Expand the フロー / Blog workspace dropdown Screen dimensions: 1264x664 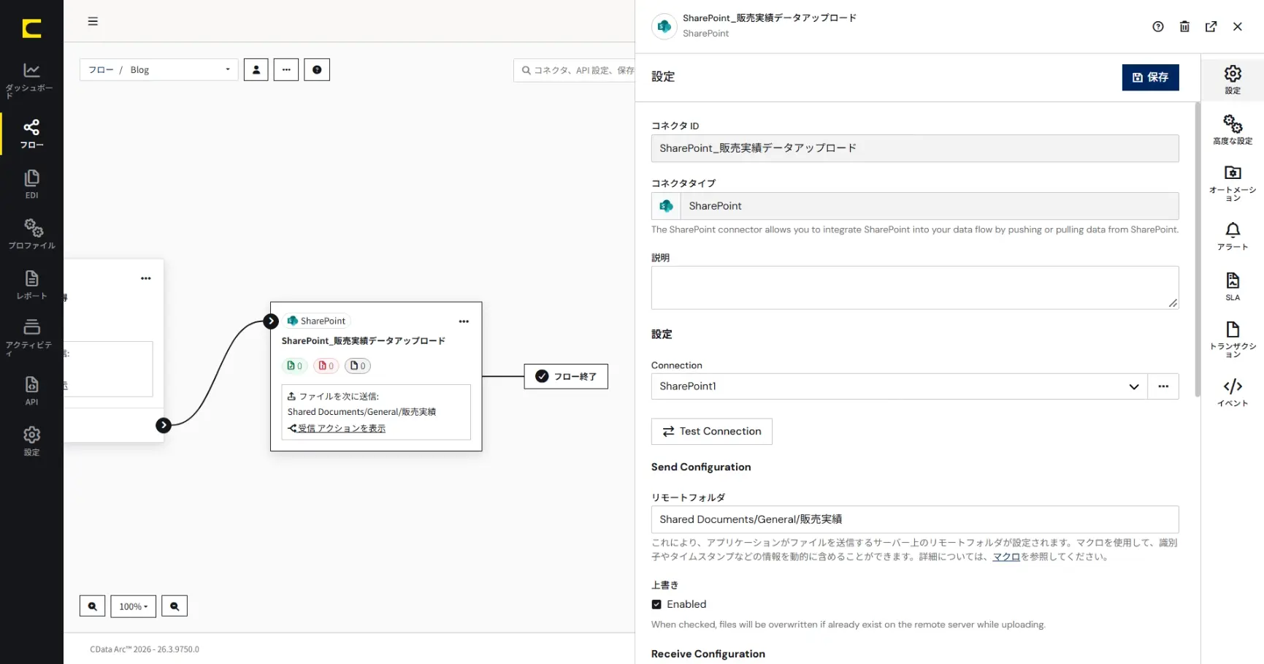coord(158,70)
